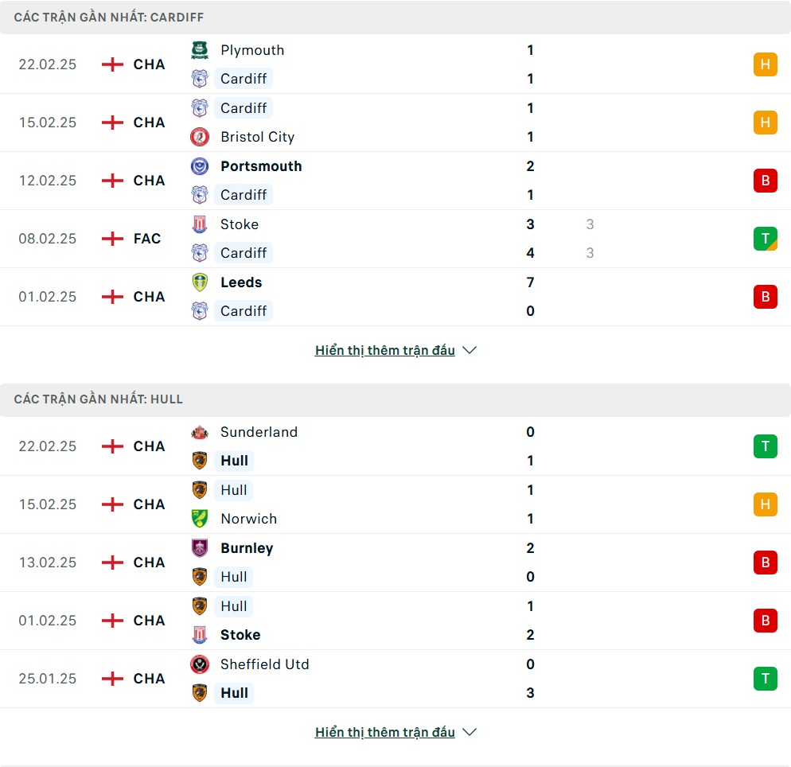Expand more Cardiff matches with chevron
The width and height of the screenshot is (791, 767).
tap(470, 350)
